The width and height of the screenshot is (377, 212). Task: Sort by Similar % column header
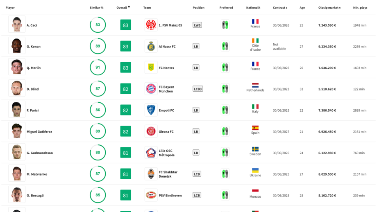pos(96,8)
